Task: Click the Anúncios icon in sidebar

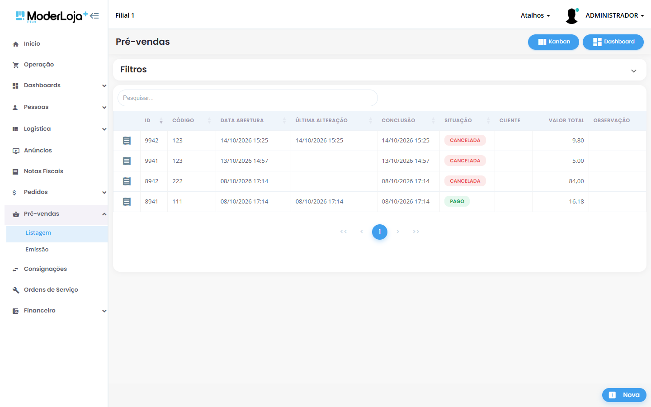Action: point(16,151)
